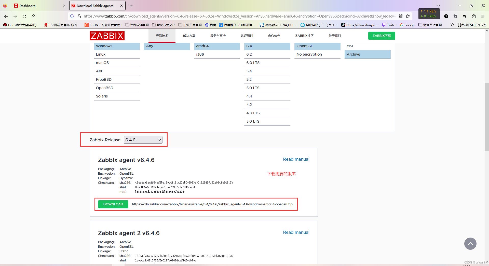
Task: Click the green DOWNLOAD button for agent v6.4.6
Action: click(113, 204)
